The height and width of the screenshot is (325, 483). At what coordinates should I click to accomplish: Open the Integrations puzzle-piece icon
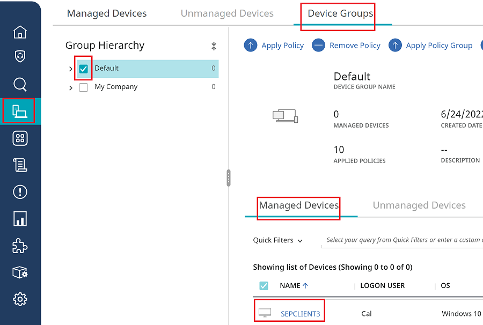coord(20,246)
